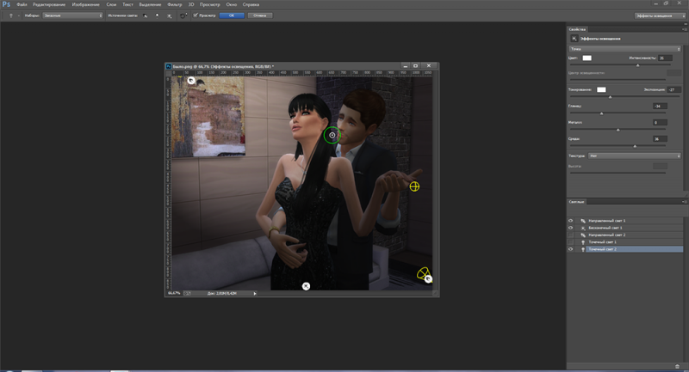Click yellow spot light cone widget
Viewport: 689px width, 372px height.
pyautogui.click(x=423, y=273)
